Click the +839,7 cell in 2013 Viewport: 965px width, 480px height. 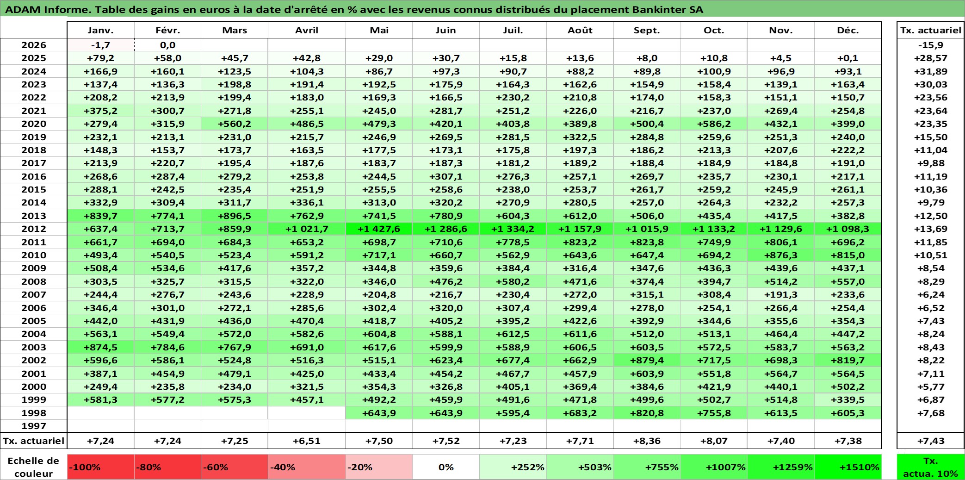(101, 216)
